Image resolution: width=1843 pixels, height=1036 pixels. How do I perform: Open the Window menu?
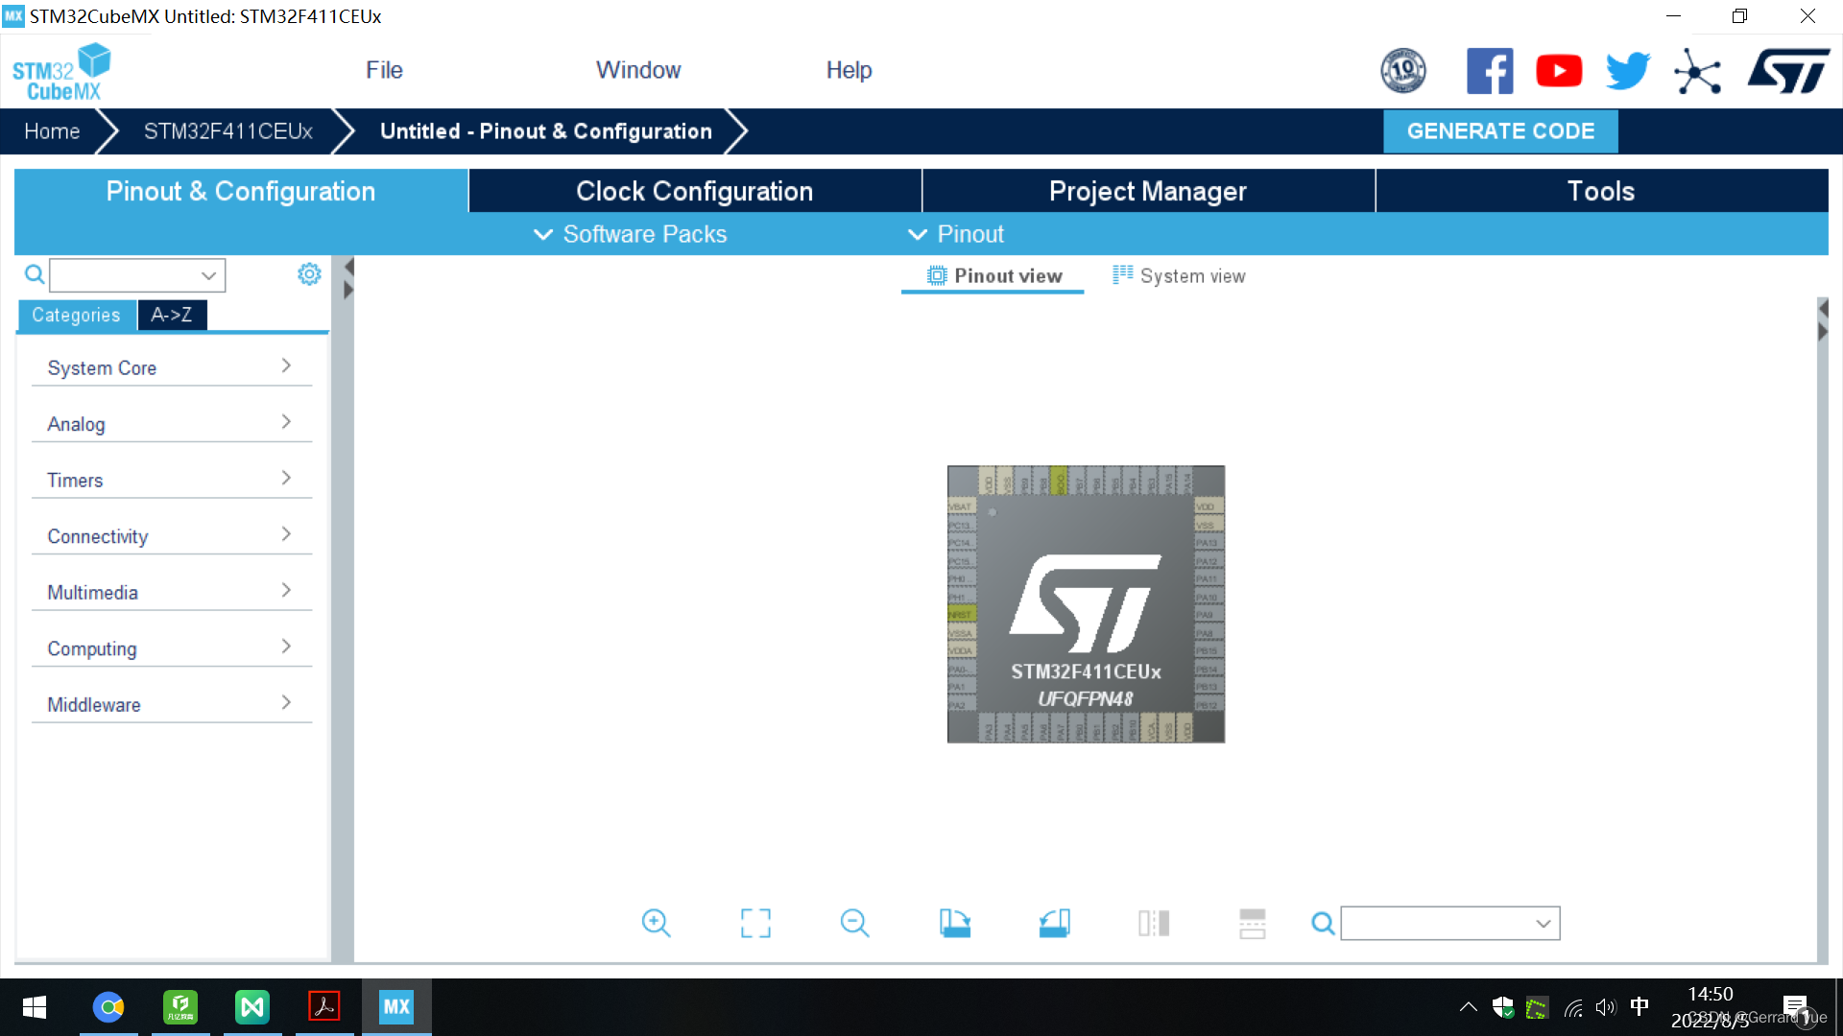(x=638, y=70)
